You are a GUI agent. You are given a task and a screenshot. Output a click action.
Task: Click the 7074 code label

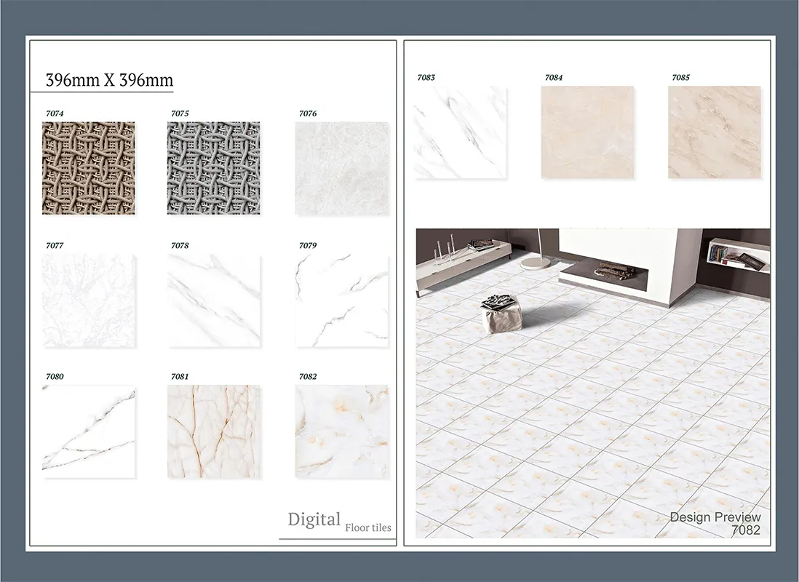point(55,113)
